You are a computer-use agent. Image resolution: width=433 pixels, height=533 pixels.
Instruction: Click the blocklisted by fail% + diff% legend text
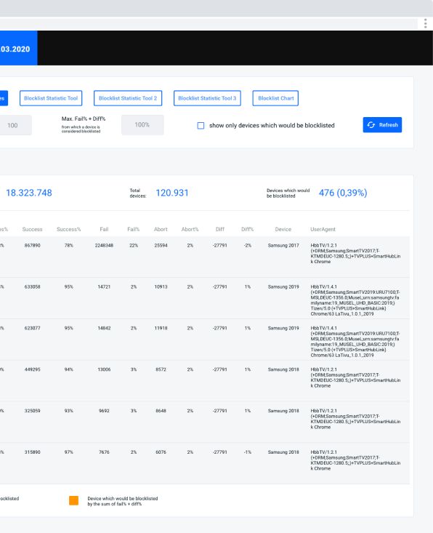tap(123, 501)
